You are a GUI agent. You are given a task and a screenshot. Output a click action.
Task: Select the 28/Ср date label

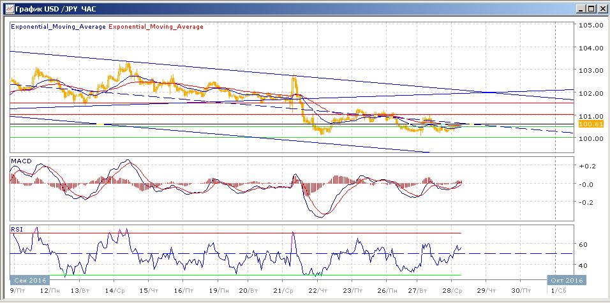452,290
